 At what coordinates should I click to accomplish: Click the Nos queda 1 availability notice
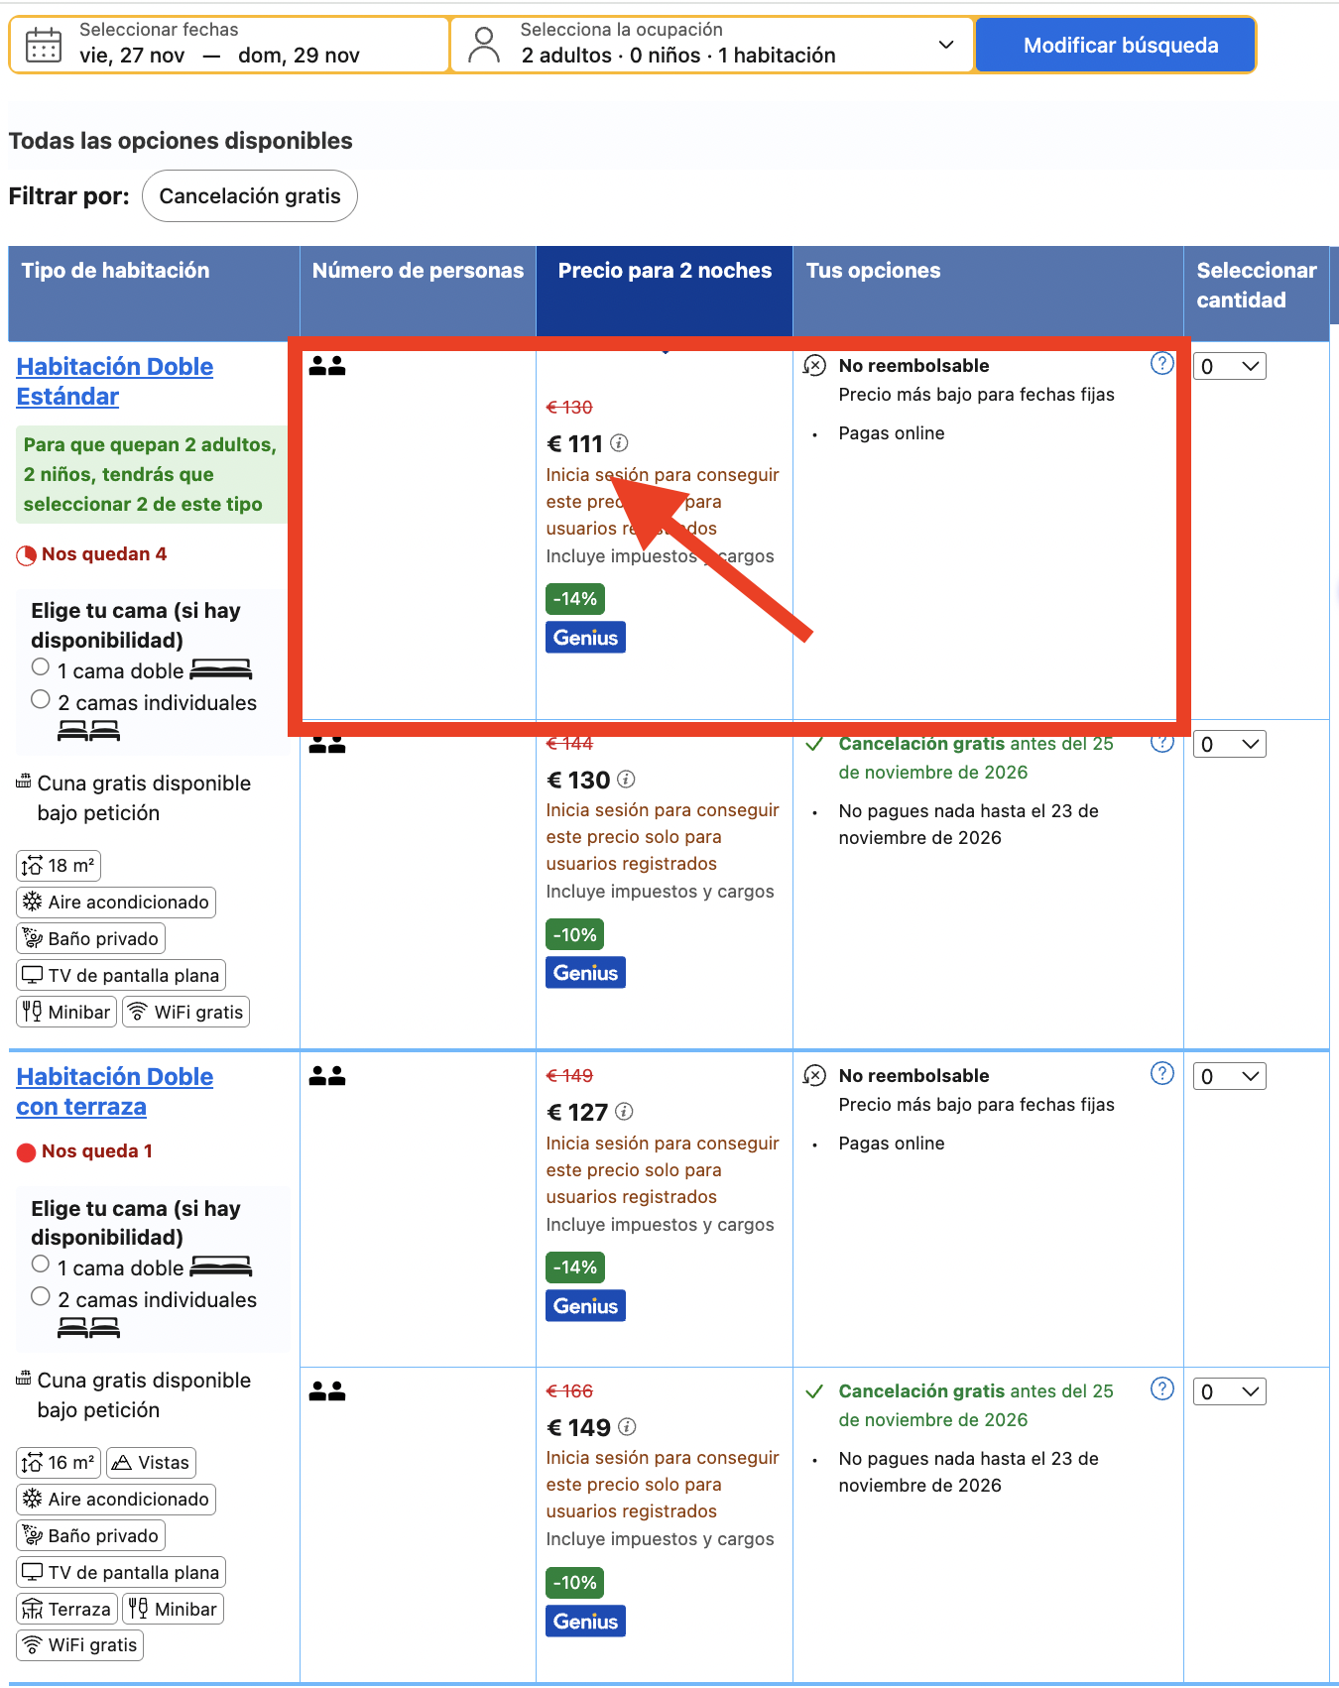pyautogui.click(x=85, y=1151)
